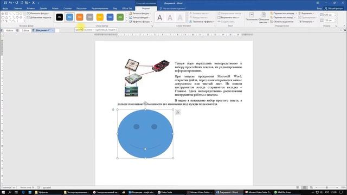
Task: Apply the orange shape style swatch
Action: (80, 17)
